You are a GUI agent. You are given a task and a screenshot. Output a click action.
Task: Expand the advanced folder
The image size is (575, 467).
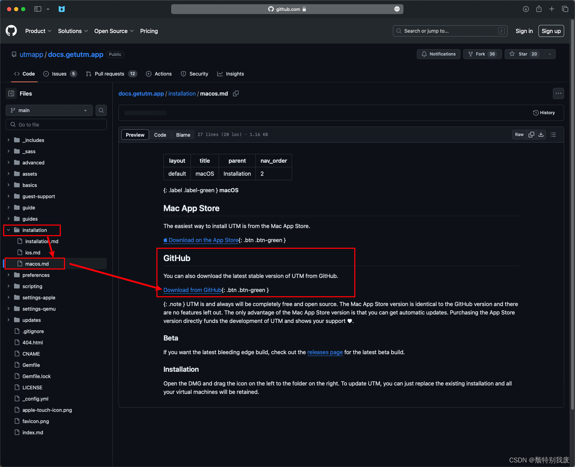pyautogui.click(x=8, y=163)
